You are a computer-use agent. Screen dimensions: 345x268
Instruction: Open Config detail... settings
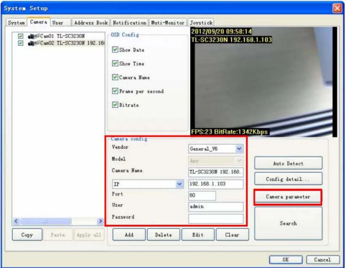click(288, 179)
